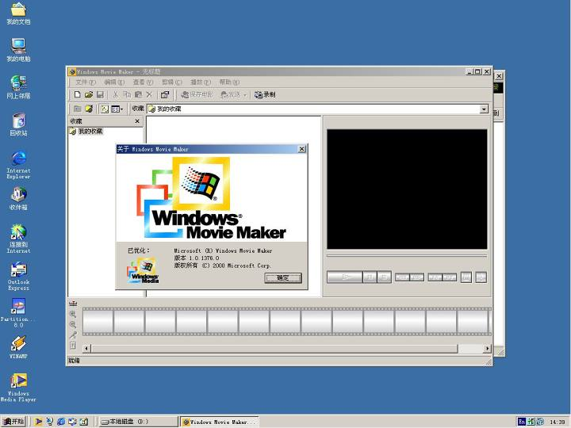Open the Windows Media Player desktop icon
This screenshot has width=571, height=428.
coord(18,388)
